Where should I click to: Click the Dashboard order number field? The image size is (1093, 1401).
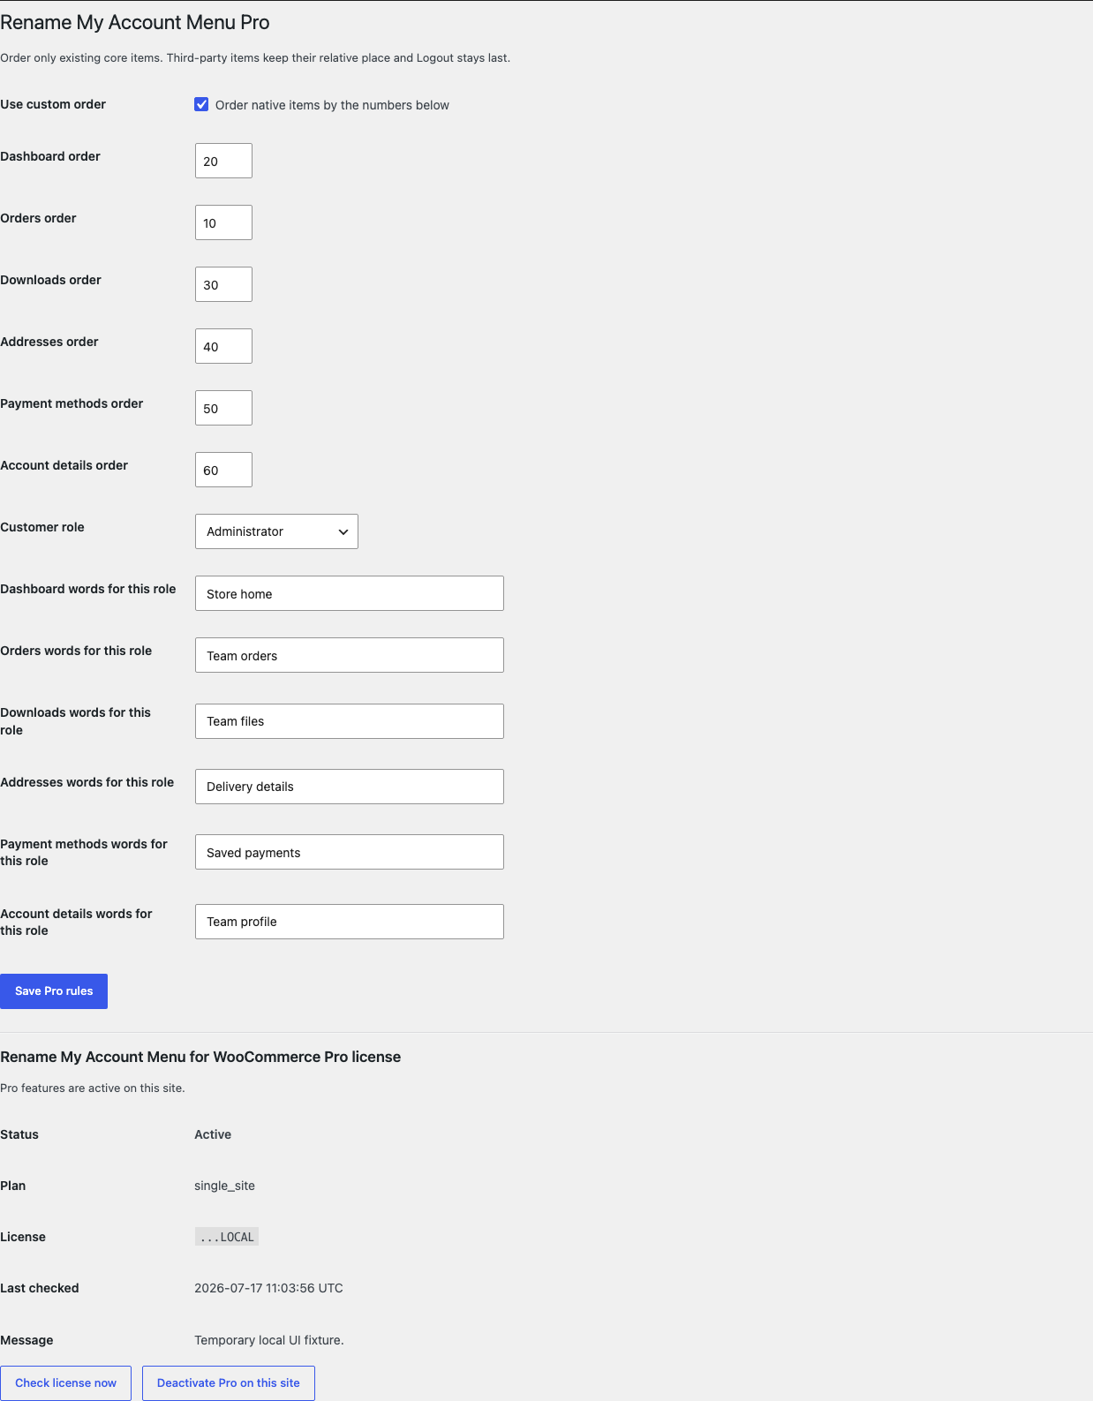click(223, 161)
